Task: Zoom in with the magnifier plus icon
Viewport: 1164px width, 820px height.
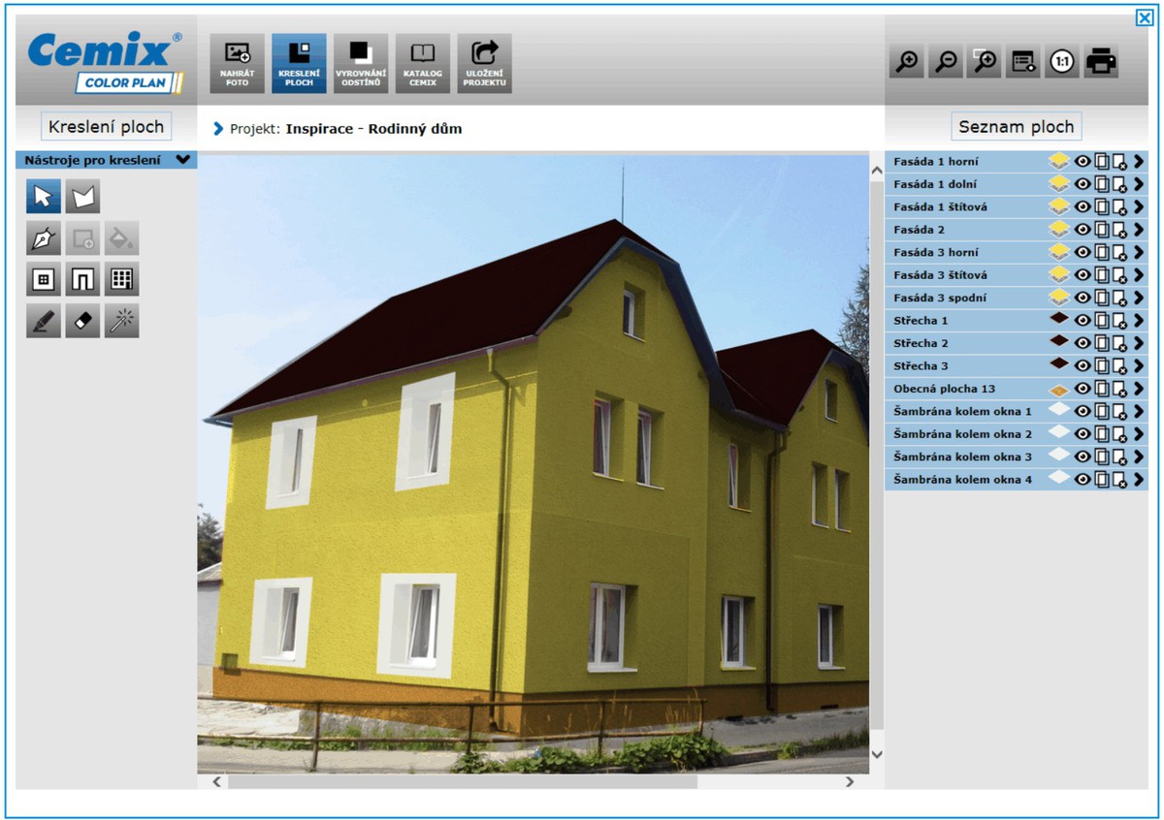Action: click(907, 62)
